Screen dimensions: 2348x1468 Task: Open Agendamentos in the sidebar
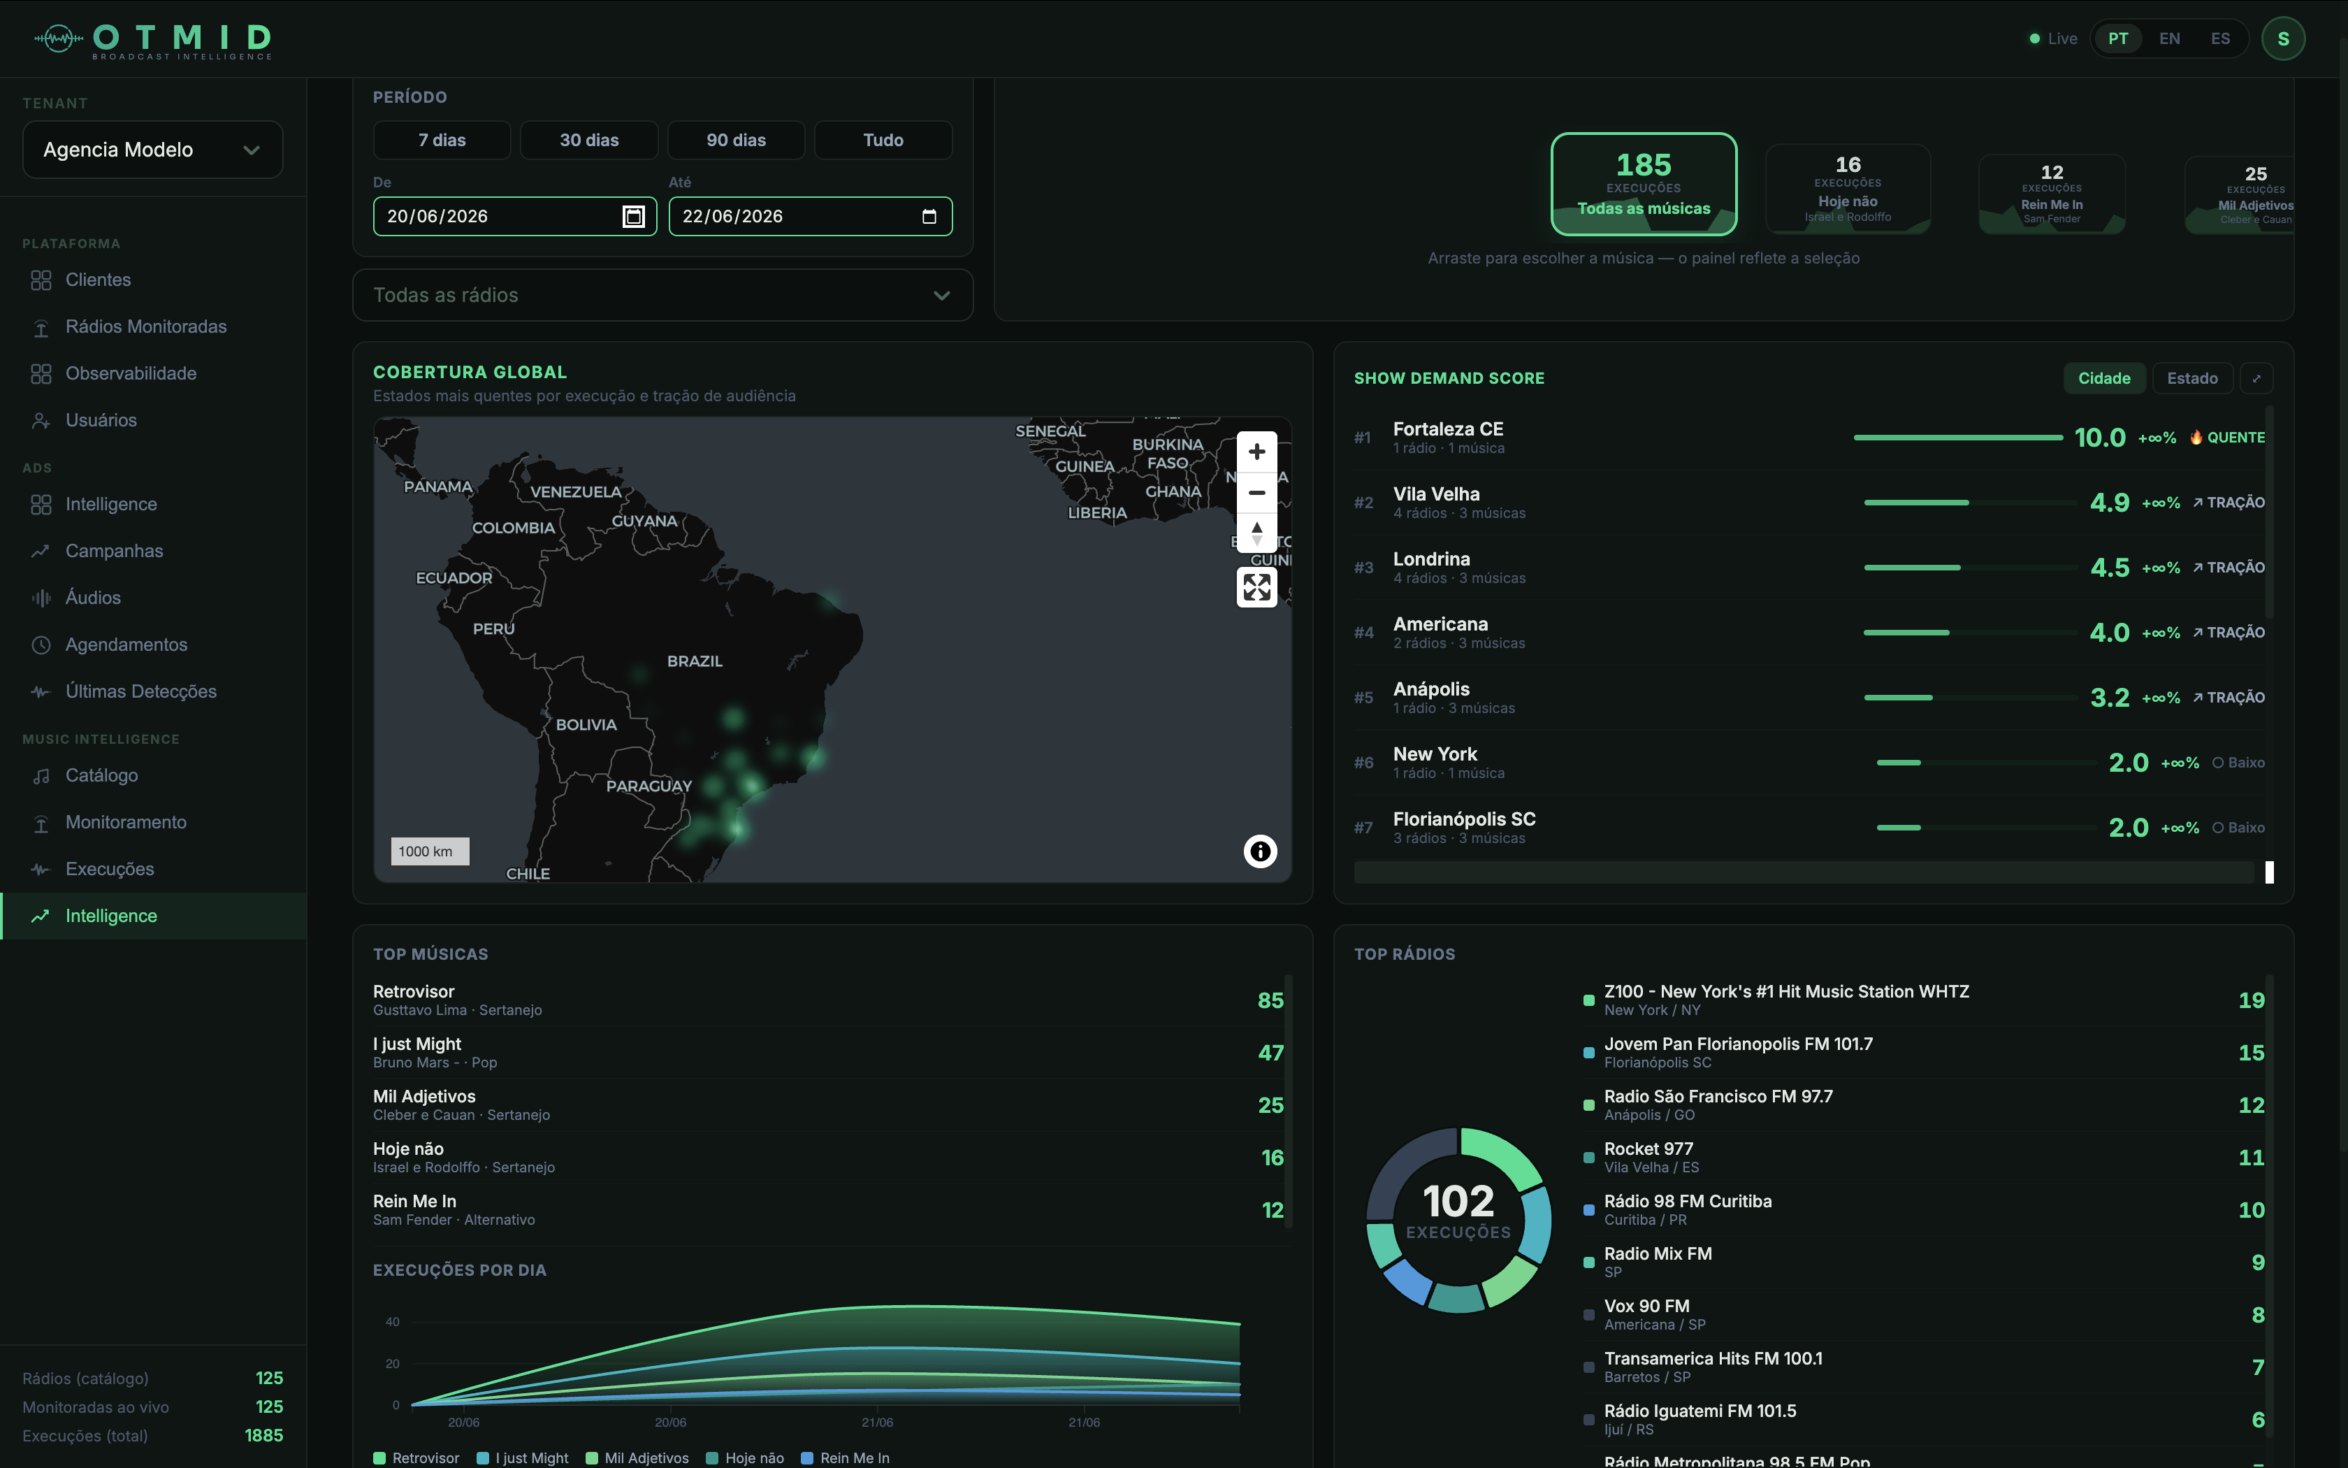pyautogui.click(x=153, y=645)
